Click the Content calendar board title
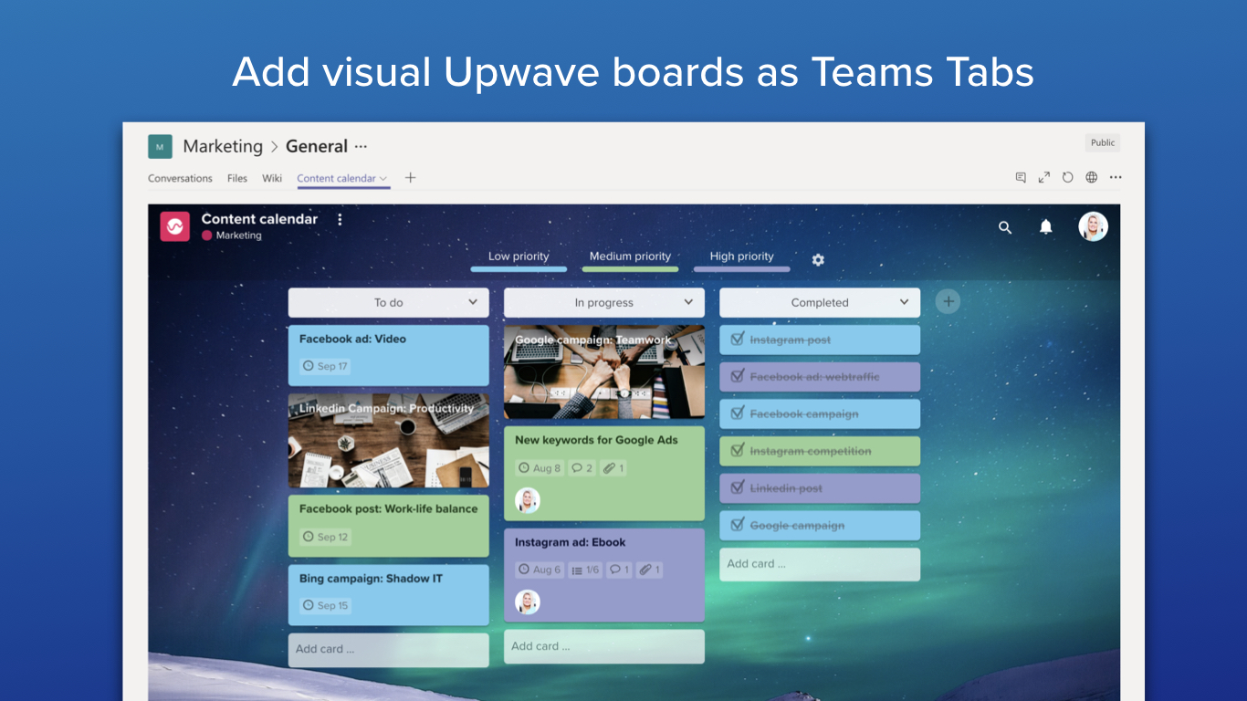 pos(259,219)
